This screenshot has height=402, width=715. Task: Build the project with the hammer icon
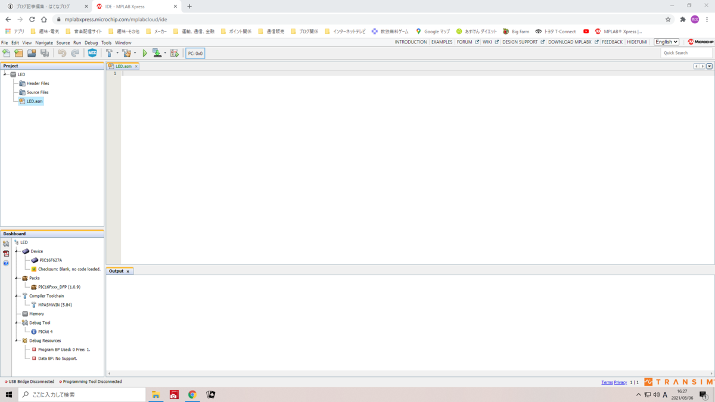point(109,53)
